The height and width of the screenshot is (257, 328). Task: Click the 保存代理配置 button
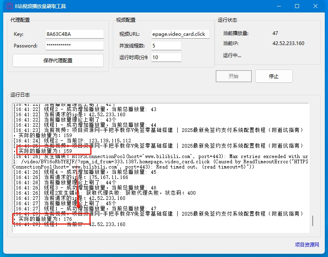pyautogui.click(x=58, y=60)
